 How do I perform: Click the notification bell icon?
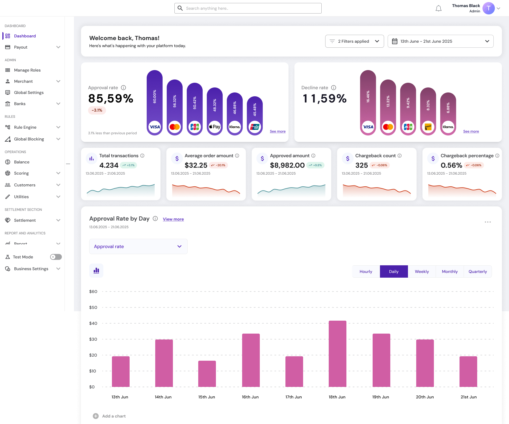click(439, 9)
